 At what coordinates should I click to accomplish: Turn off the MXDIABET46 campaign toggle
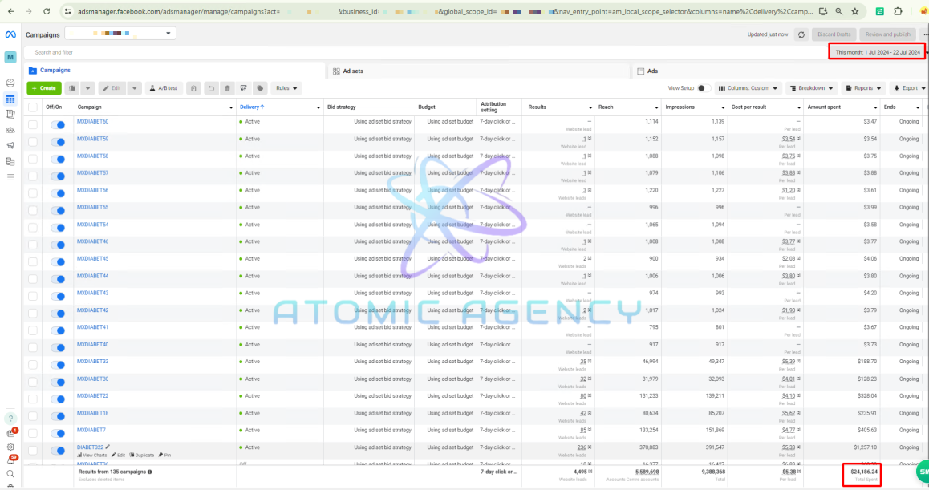[x=58, y=245]
